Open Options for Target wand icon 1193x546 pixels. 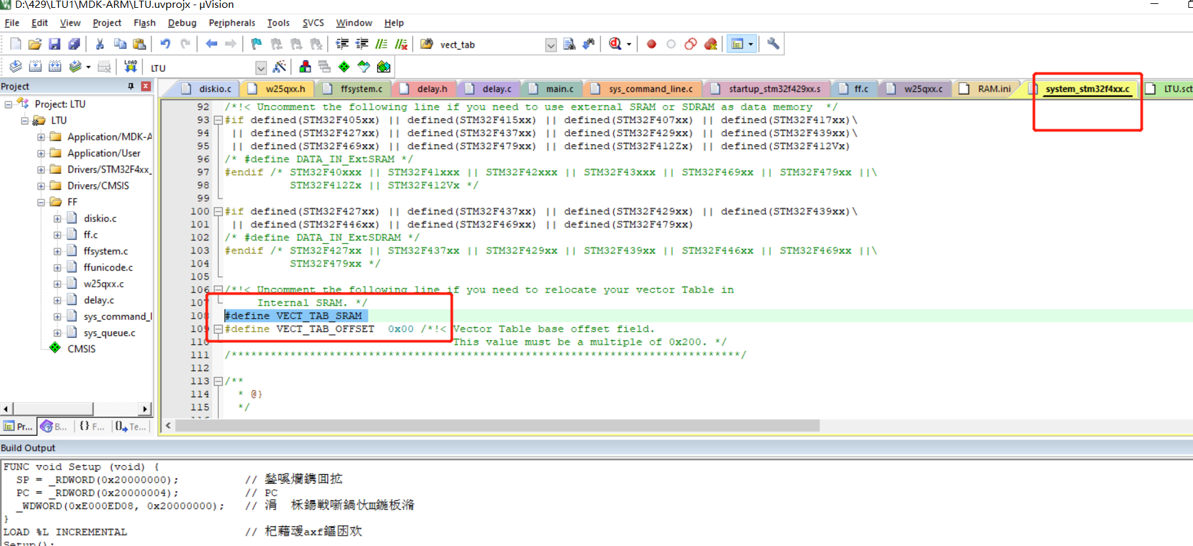279,67
